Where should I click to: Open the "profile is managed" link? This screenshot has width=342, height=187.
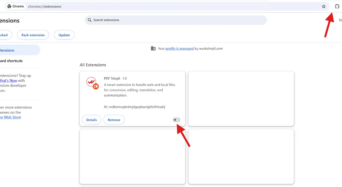[179, 49]
